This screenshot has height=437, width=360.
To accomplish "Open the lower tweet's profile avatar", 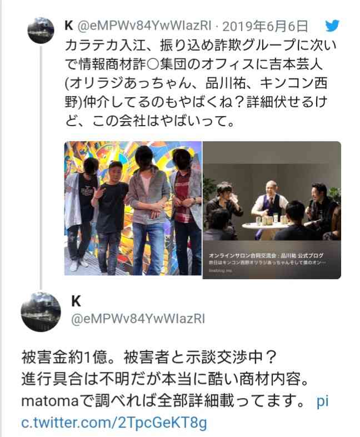I will pos(41,311).
